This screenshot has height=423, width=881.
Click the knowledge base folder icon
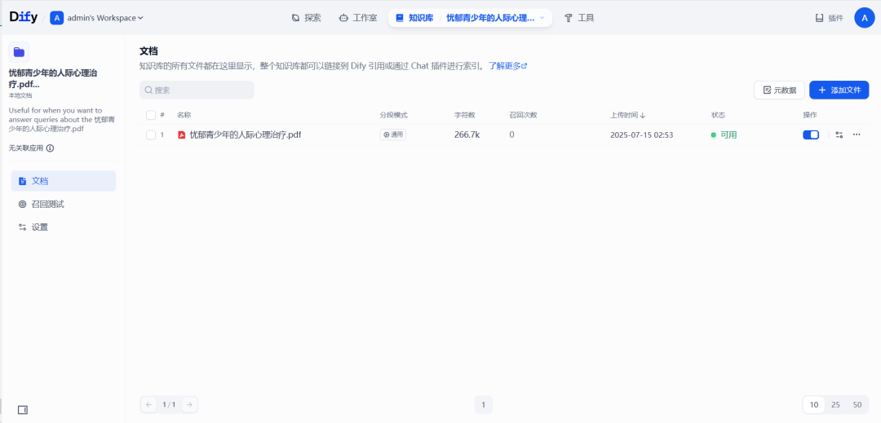(19, 52)
